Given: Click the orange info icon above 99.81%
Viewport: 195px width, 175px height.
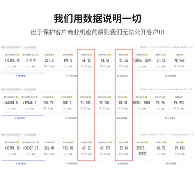Looking at the screenshot, I should (183, 142).
